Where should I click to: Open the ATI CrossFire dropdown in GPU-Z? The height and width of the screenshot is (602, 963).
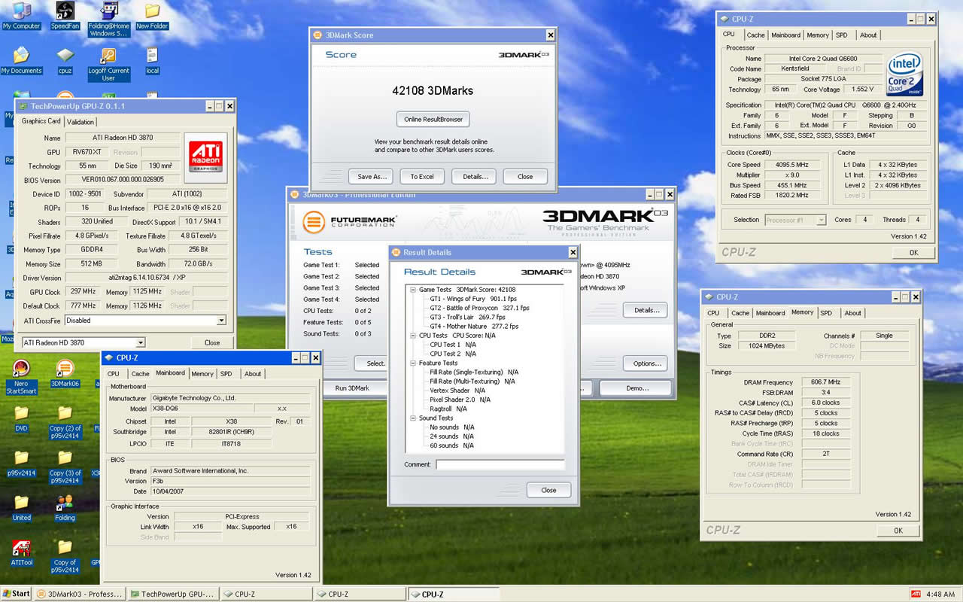(221, 321)
